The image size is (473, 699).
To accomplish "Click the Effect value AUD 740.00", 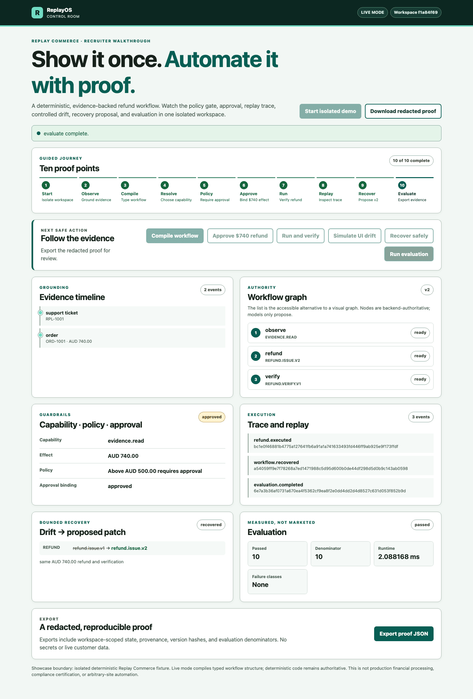I will click(x=123, y=456).
